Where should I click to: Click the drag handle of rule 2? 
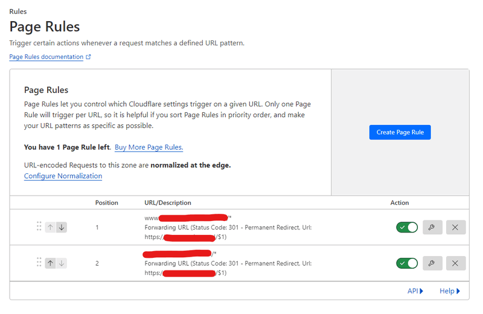(x=39, y=262)
